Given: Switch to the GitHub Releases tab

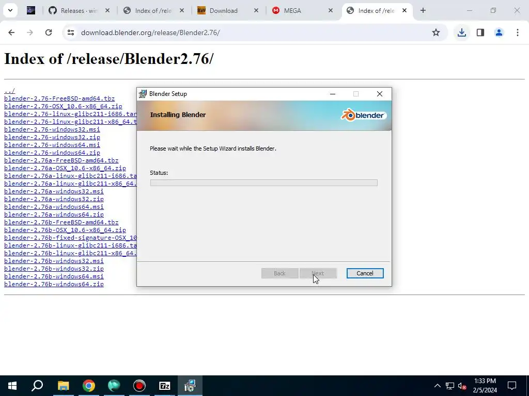Looking at the screenshot, I should click(79, 11).
